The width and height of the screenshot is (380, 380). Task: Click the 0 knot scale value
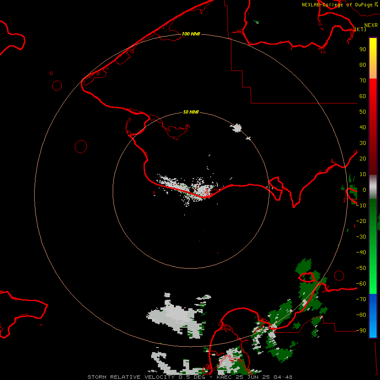coord(364,190)
